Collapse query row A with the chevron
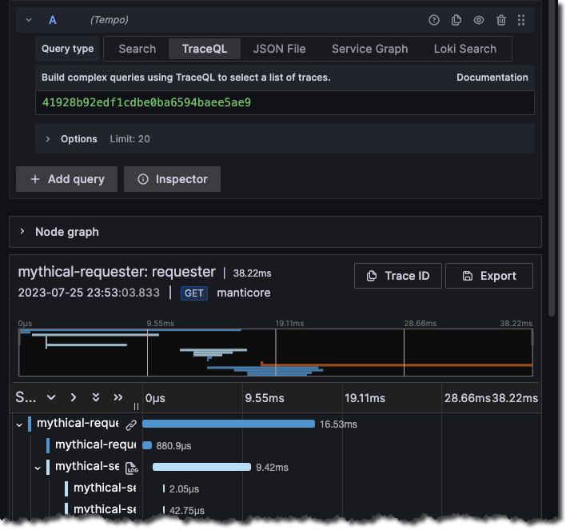The width and height of the screenshot is (566, 530). click(x=29, y=20)
